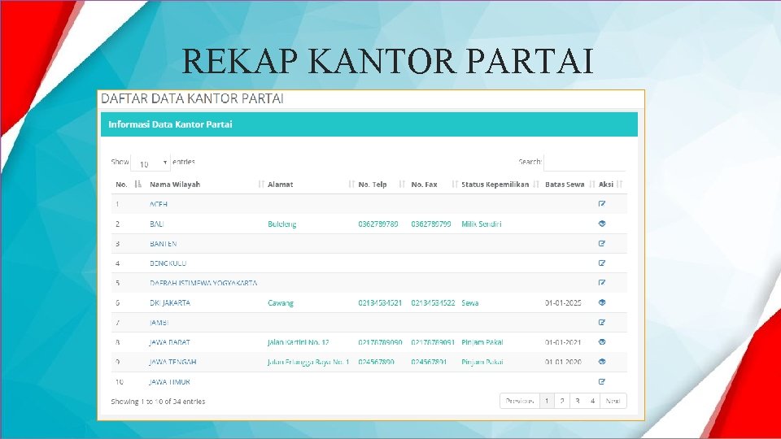
Task: Click JAWA BARAT region name
Action: (169, 342)
